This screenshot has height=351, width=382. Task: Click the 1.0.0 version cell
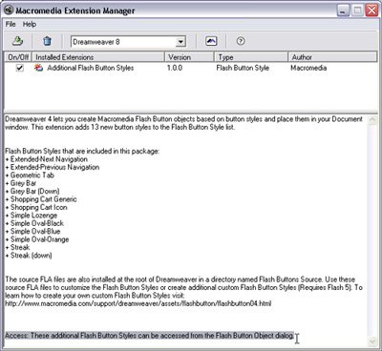(x=175, y=68)
